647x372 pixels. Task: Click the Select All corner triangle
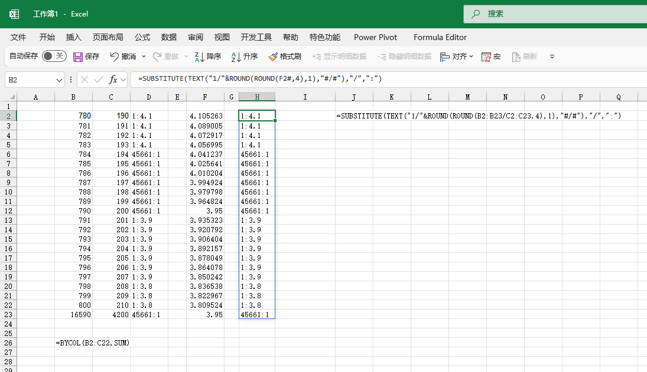tap(12, 97)
